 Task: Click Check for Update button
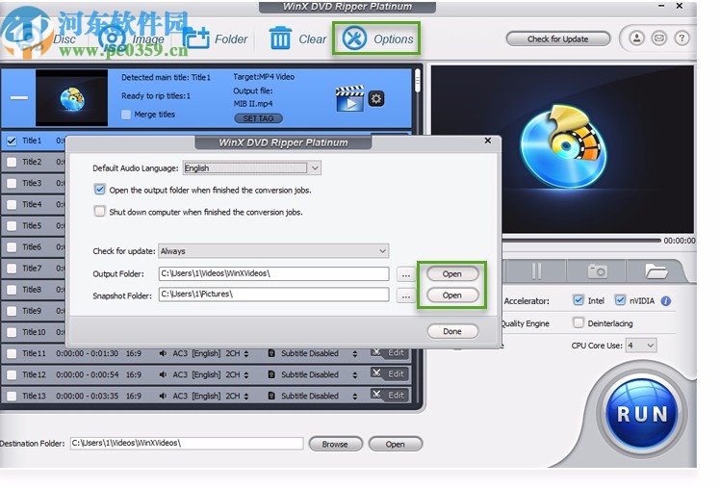[558, 39]
